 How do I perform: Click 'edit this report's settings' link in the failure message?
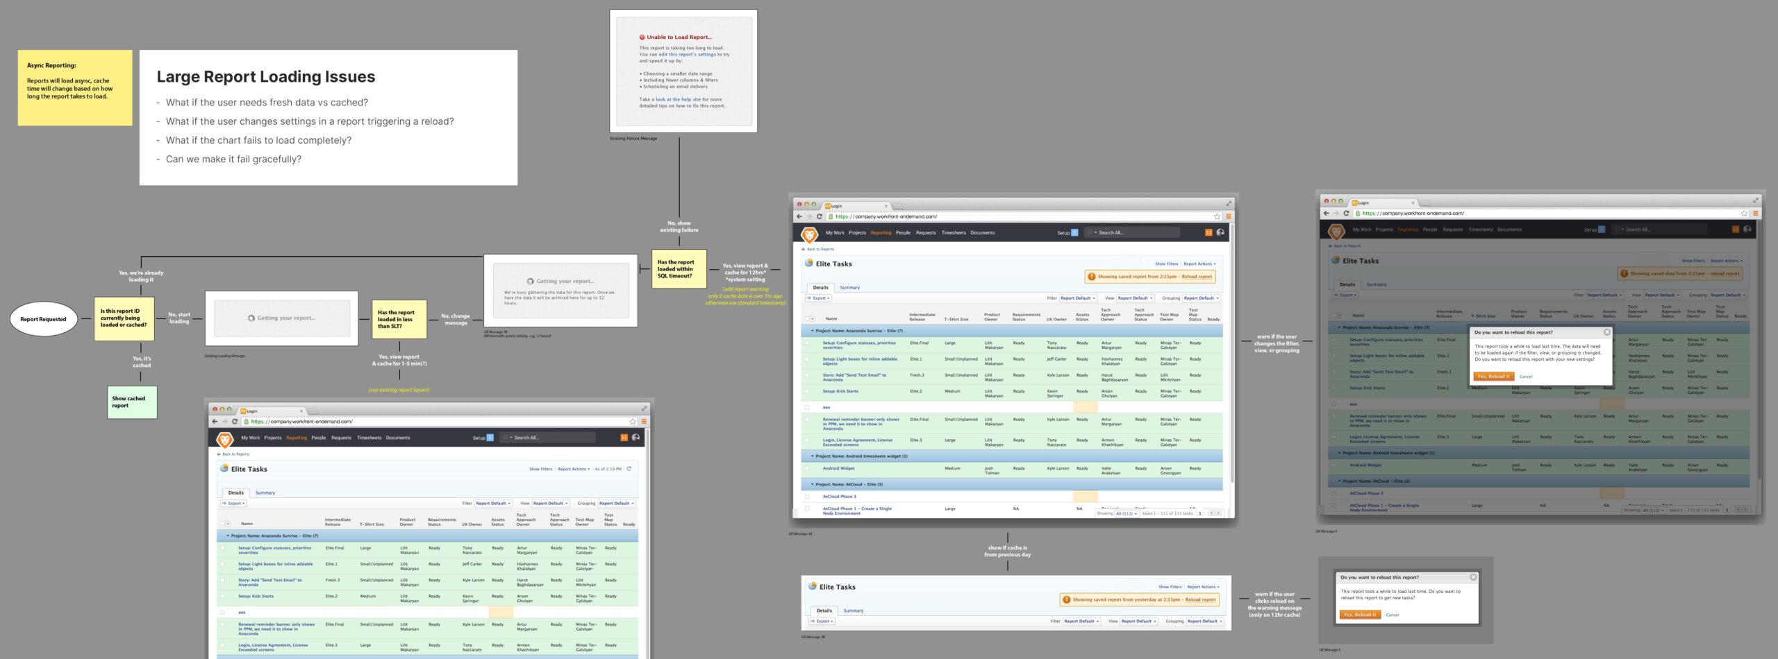(x=687, y=54)
